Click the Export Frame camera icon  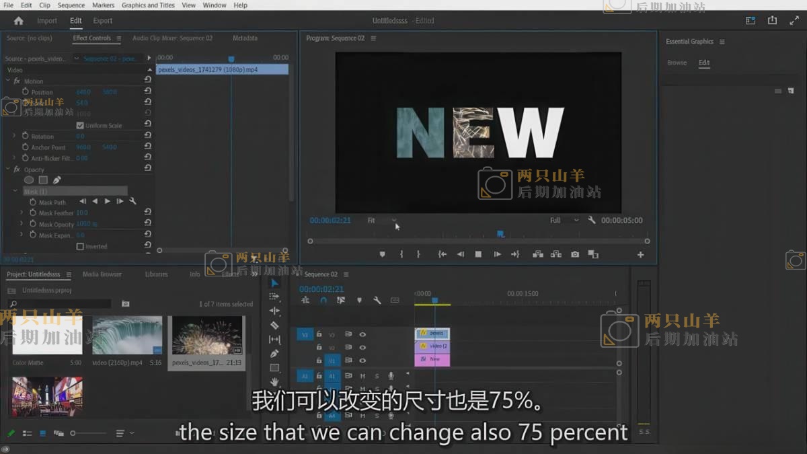point(575,254)
